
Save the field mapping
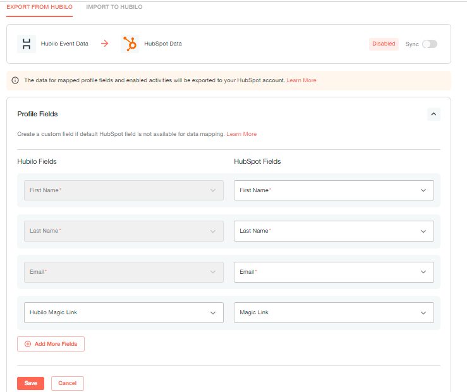[31, 383]
